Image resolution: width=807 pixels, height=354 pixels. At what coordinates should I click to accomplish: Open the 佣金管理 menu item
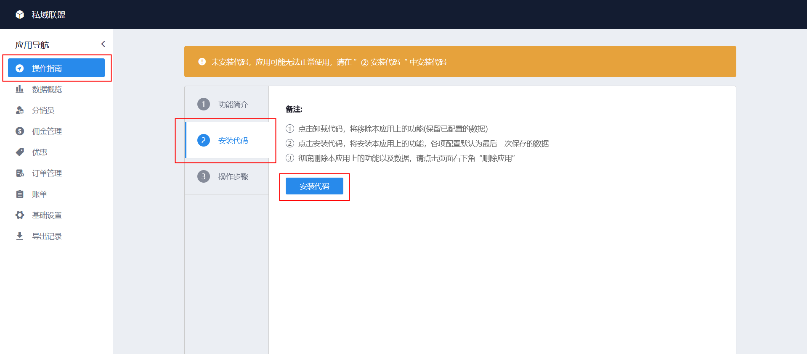coord(56,131)
